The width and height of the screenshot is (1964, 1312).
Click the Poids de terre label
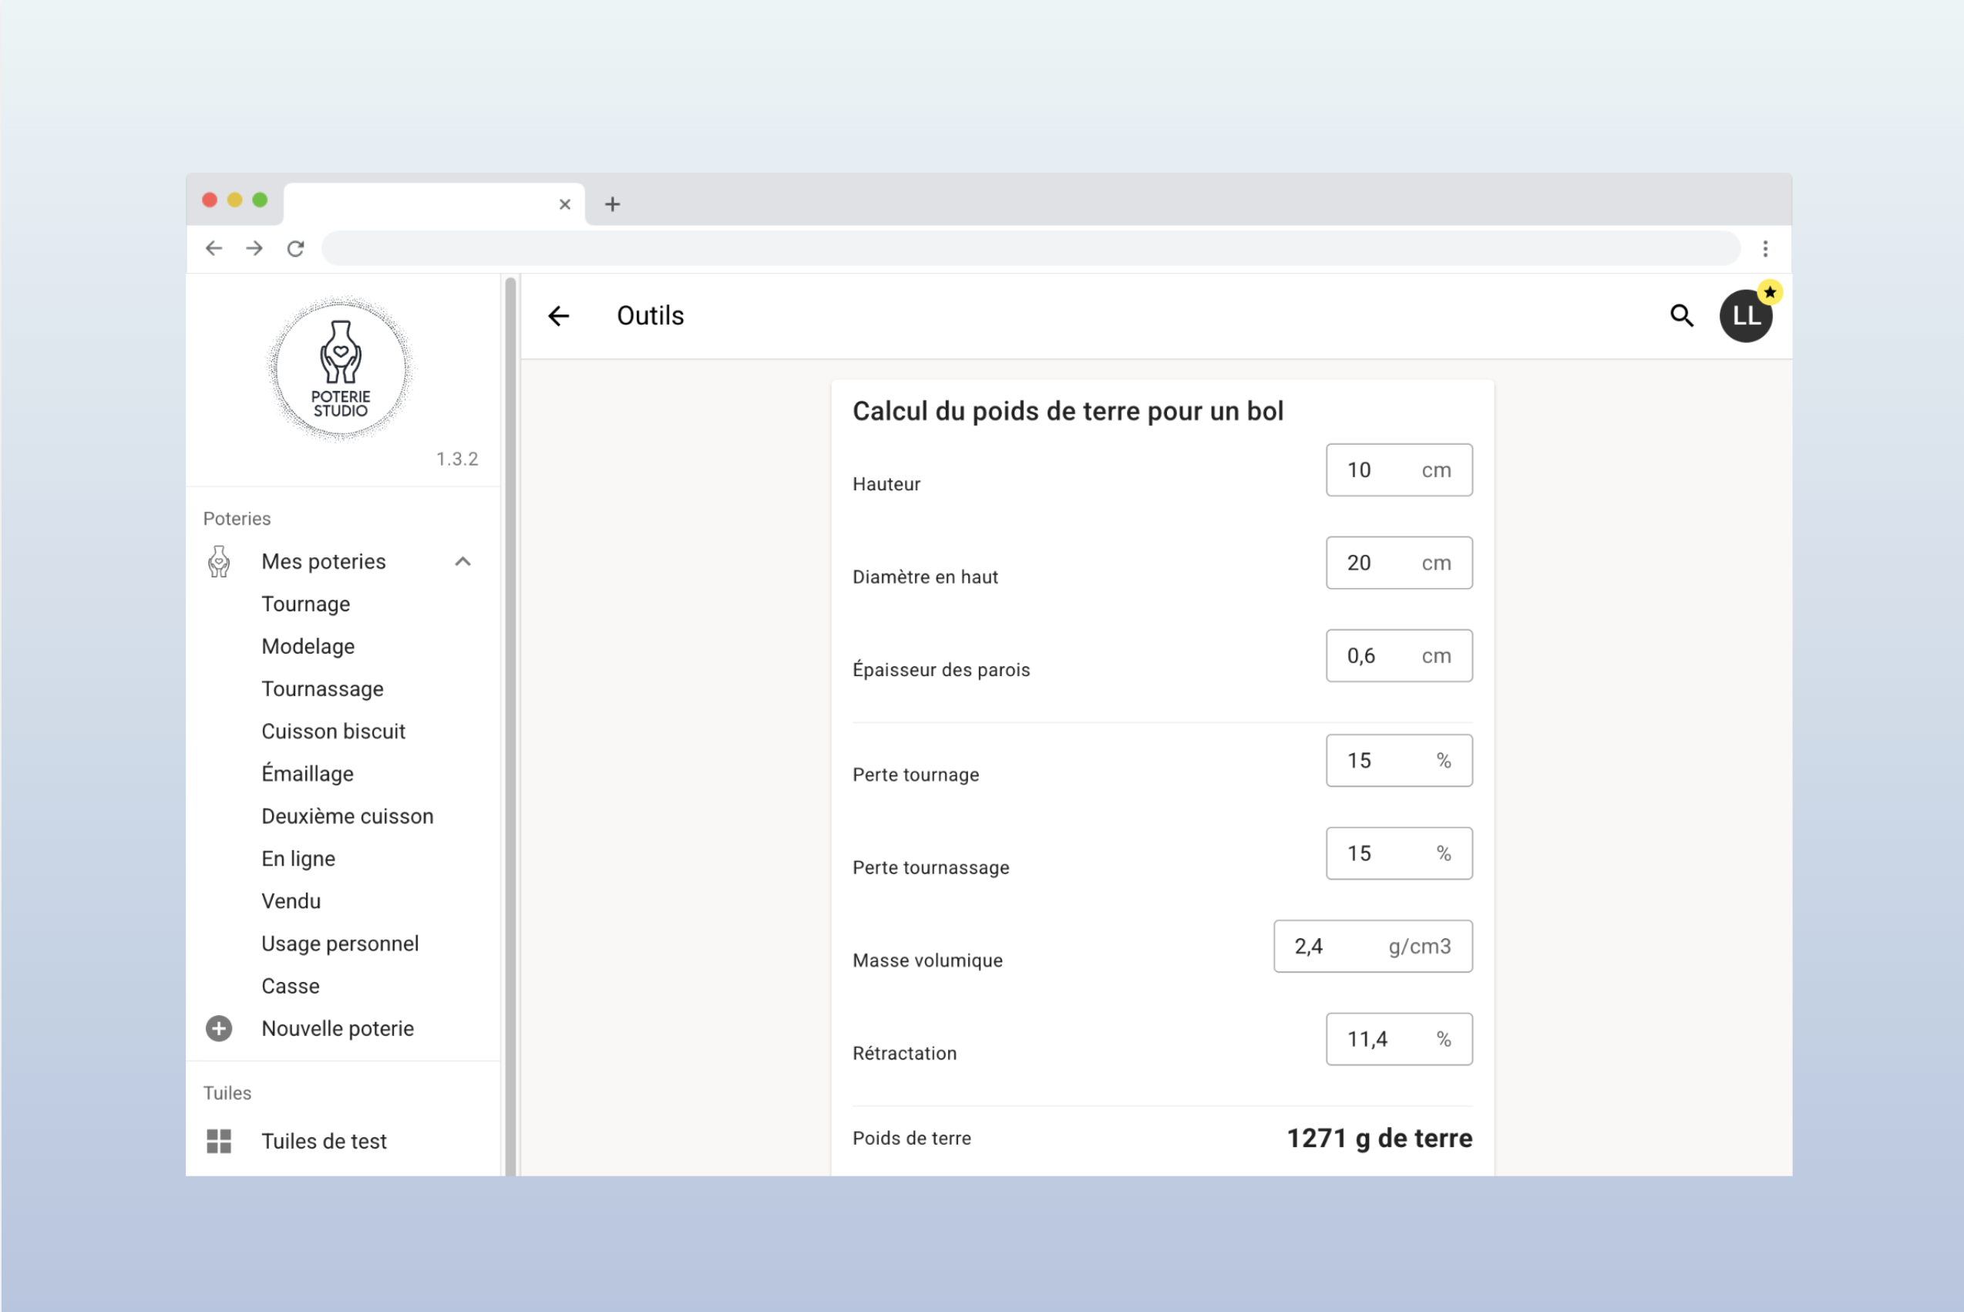pos(912,1138)
